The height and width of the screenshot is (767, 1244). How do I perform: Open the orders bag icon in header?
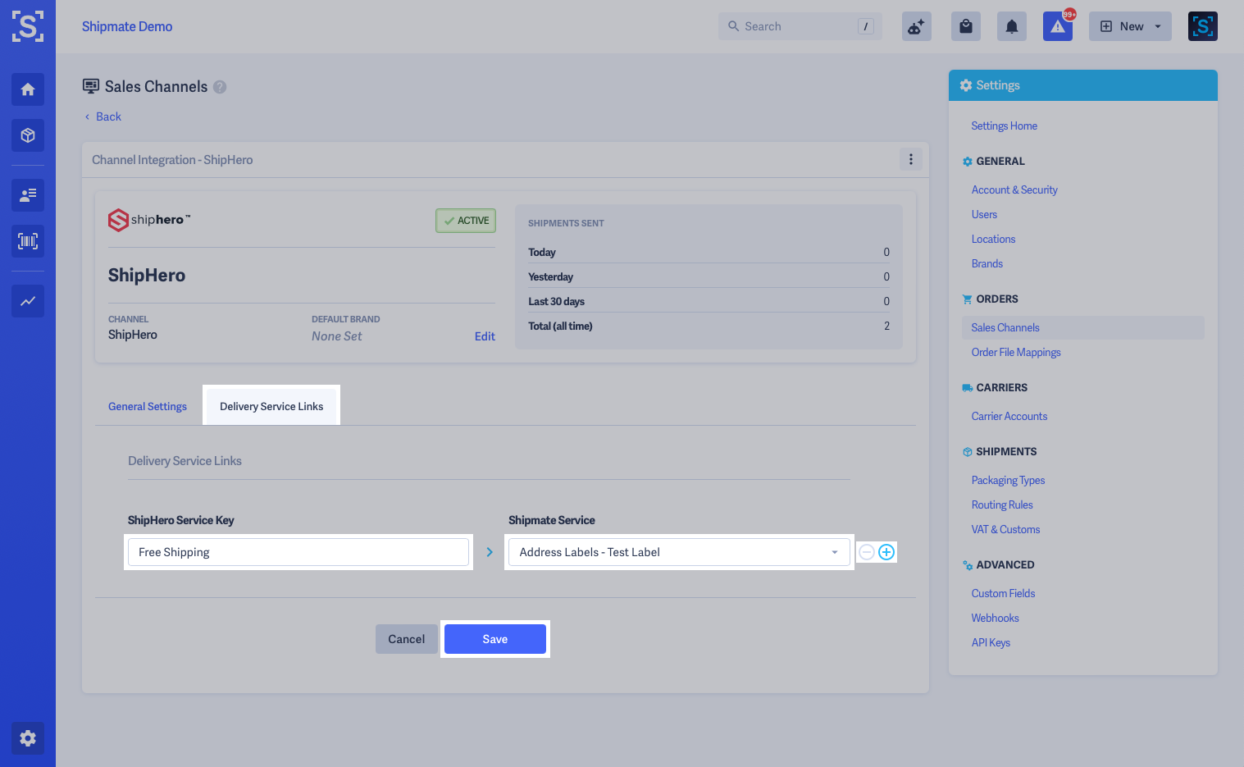[x=966, y=26]
